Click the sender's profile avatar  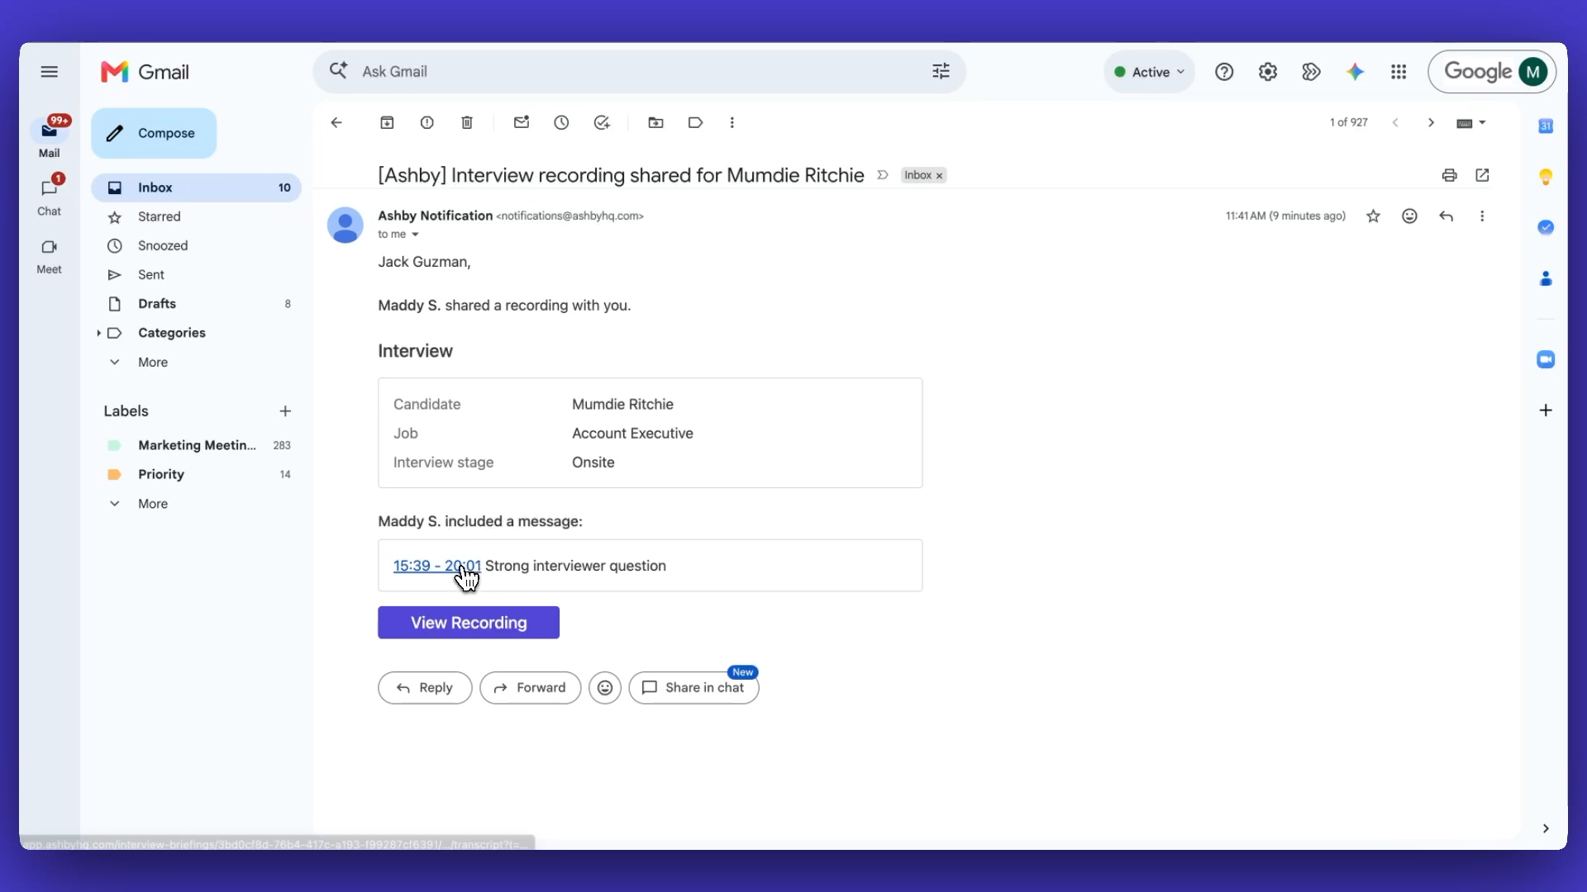click(346, 225)
